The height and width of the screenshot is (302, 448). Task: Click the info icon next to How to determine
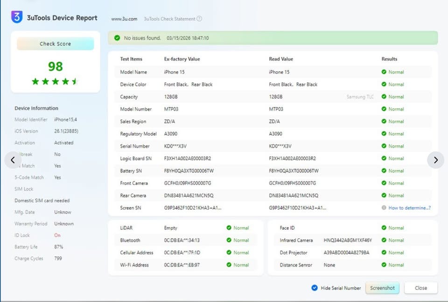(384, 208)
